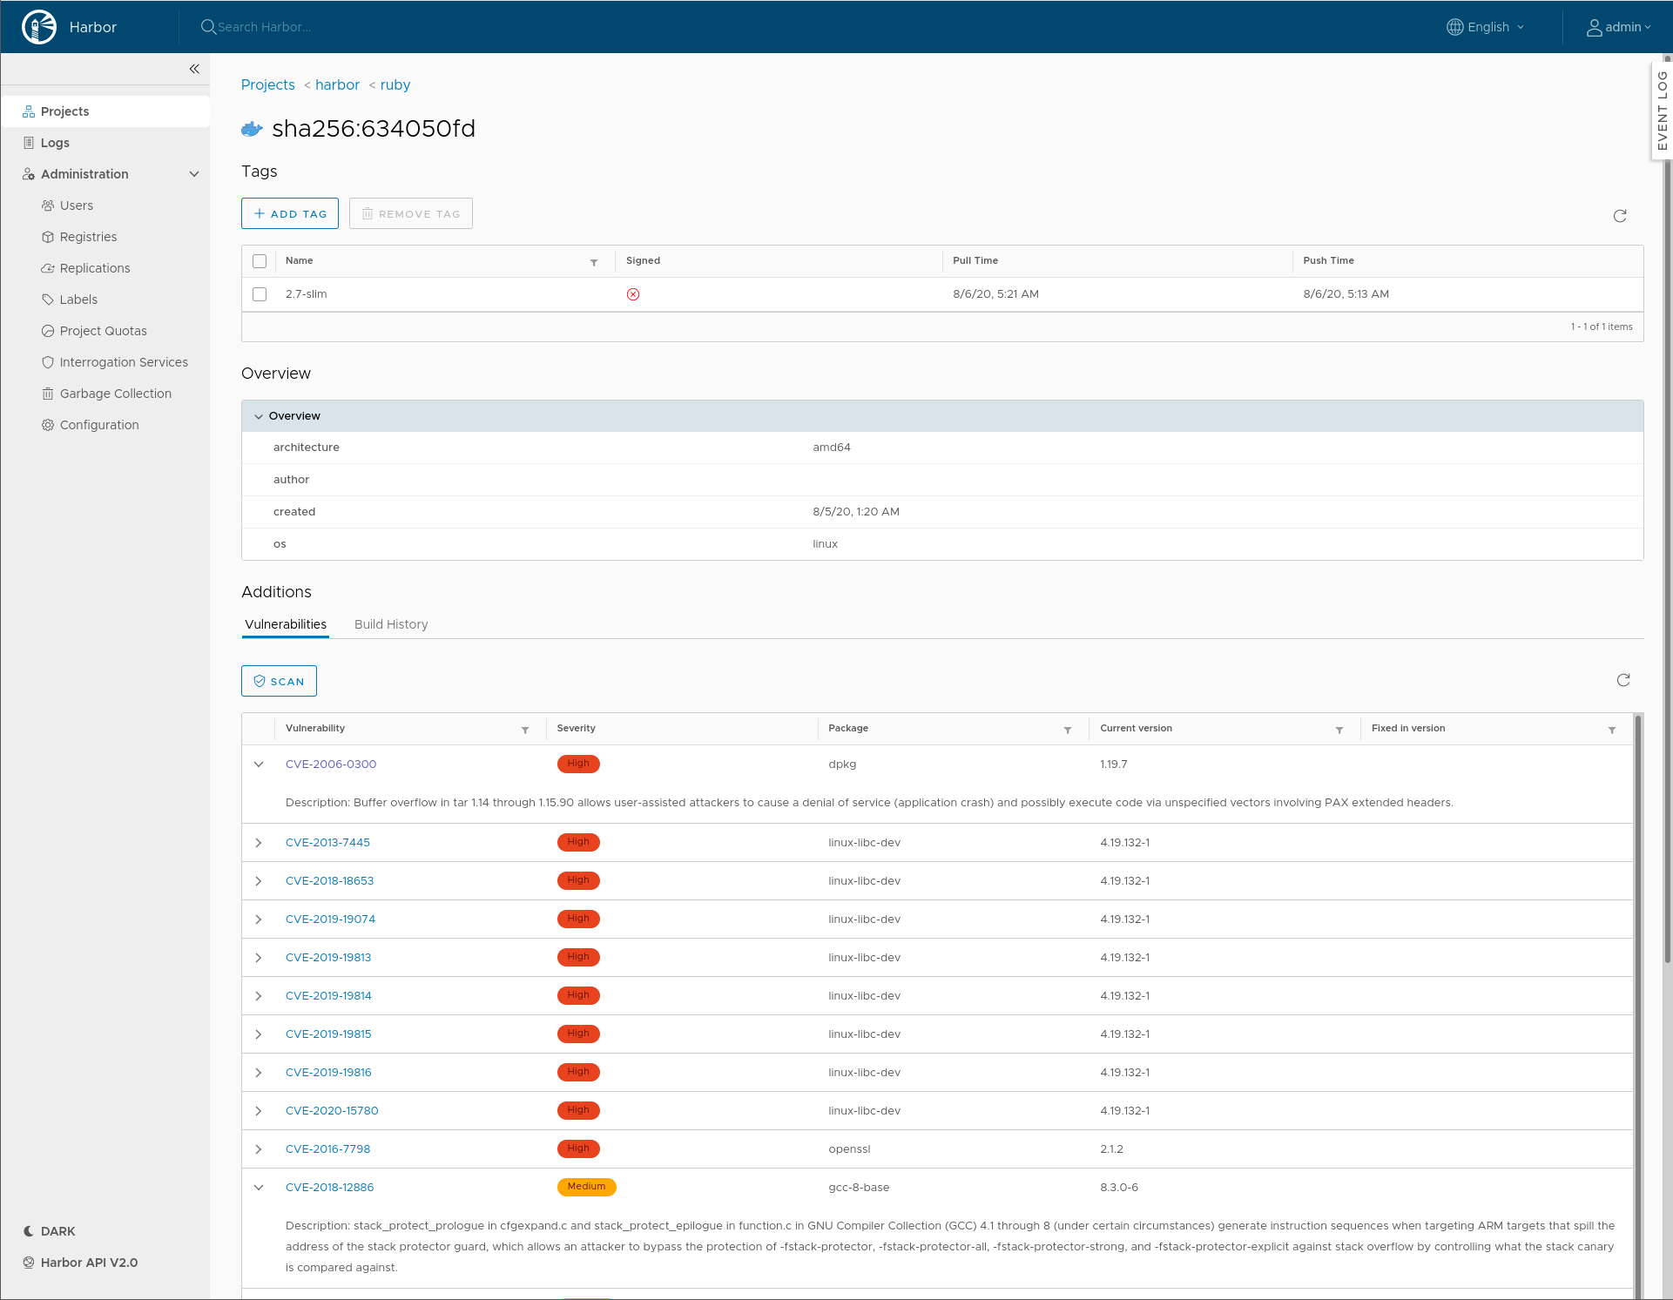
Task: Go to harbor breadcrumb
Action: coord(337,84)
